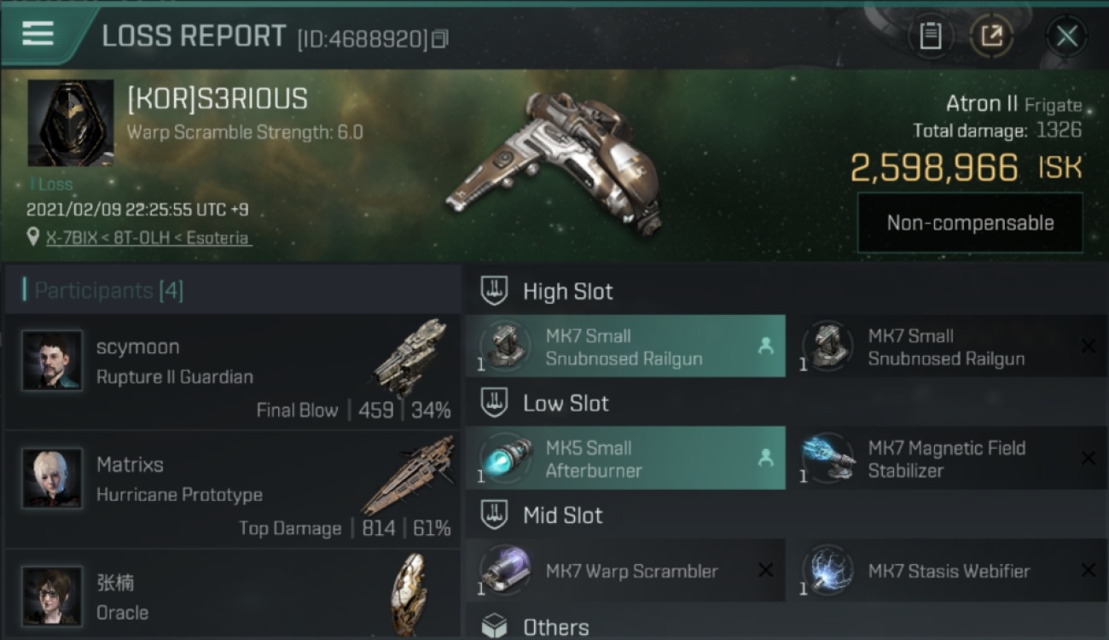Image resolution: width=1109 pixels, height=640 pixels.
Task: Select scymoon participant portrait
Action: [53, 361]
